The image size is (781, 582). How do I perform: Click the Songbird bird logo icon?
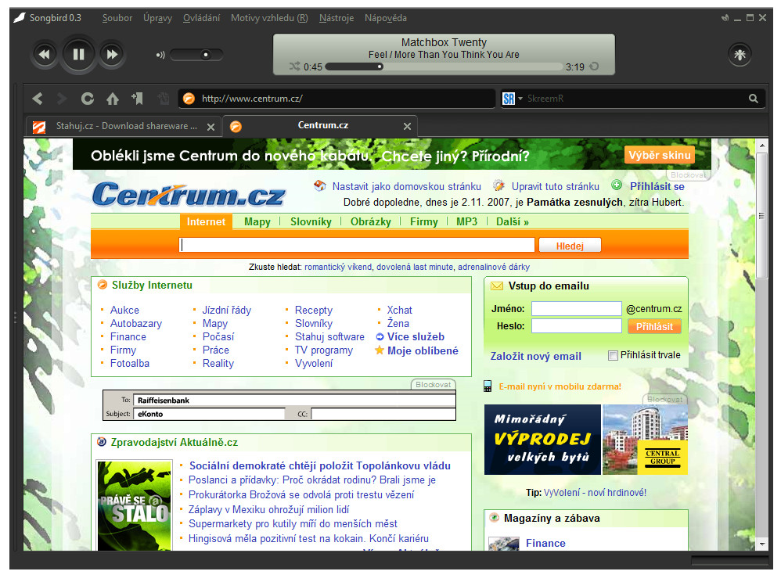[20, 18]
